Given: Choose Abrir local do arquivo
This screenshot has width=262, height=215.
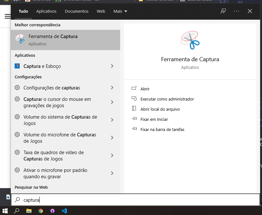Looking at the screenshot, I should point(160,109).
